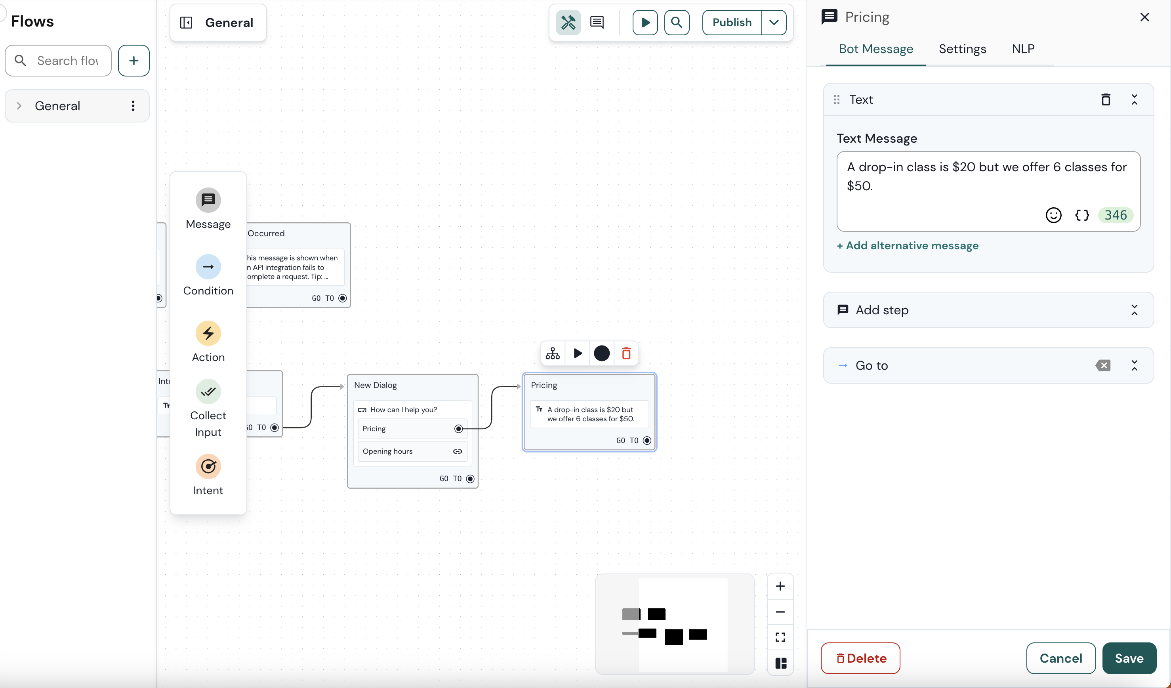Switch to the NLP tab
Image resolution: width=1171 pixels, height=688 pixels.
pyautogui.click(x=1023, y=49)
